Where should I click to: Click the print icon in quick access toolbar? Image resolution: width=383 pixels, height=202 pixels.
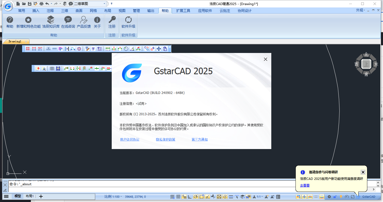point(41,4)
